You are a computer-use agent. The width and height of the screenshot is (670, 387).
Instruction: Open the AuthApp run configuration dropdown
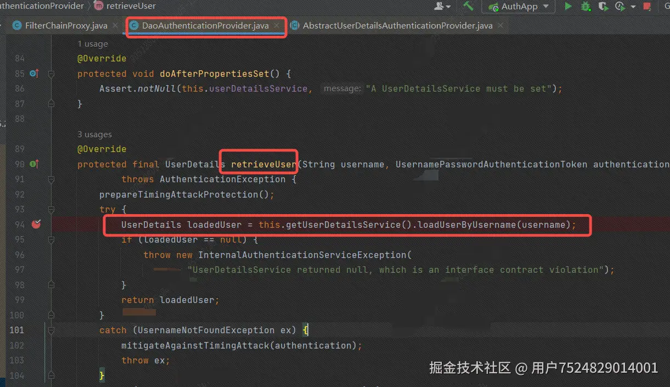click(x=519, y=7)
